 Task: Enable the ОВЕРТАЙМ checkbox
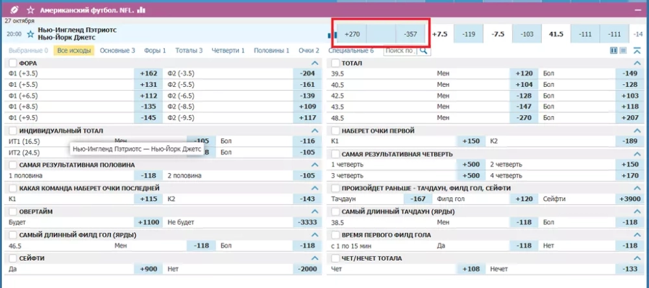[12, 211]
